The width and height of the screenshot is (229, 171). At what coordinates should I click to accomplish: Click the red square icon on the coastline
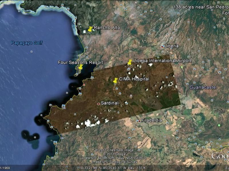point(84,85)
